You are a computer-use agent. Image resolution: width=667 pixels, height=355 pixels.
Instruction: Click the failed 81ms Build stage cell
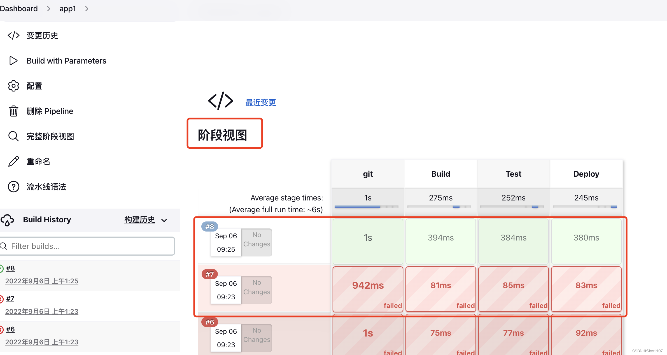pos(441,289)
